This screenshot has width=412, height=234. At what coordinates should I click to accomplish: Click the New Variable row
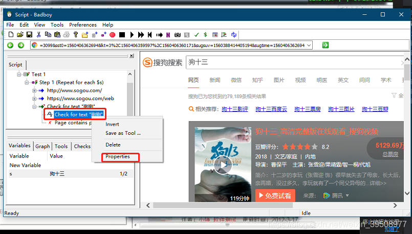25,165
